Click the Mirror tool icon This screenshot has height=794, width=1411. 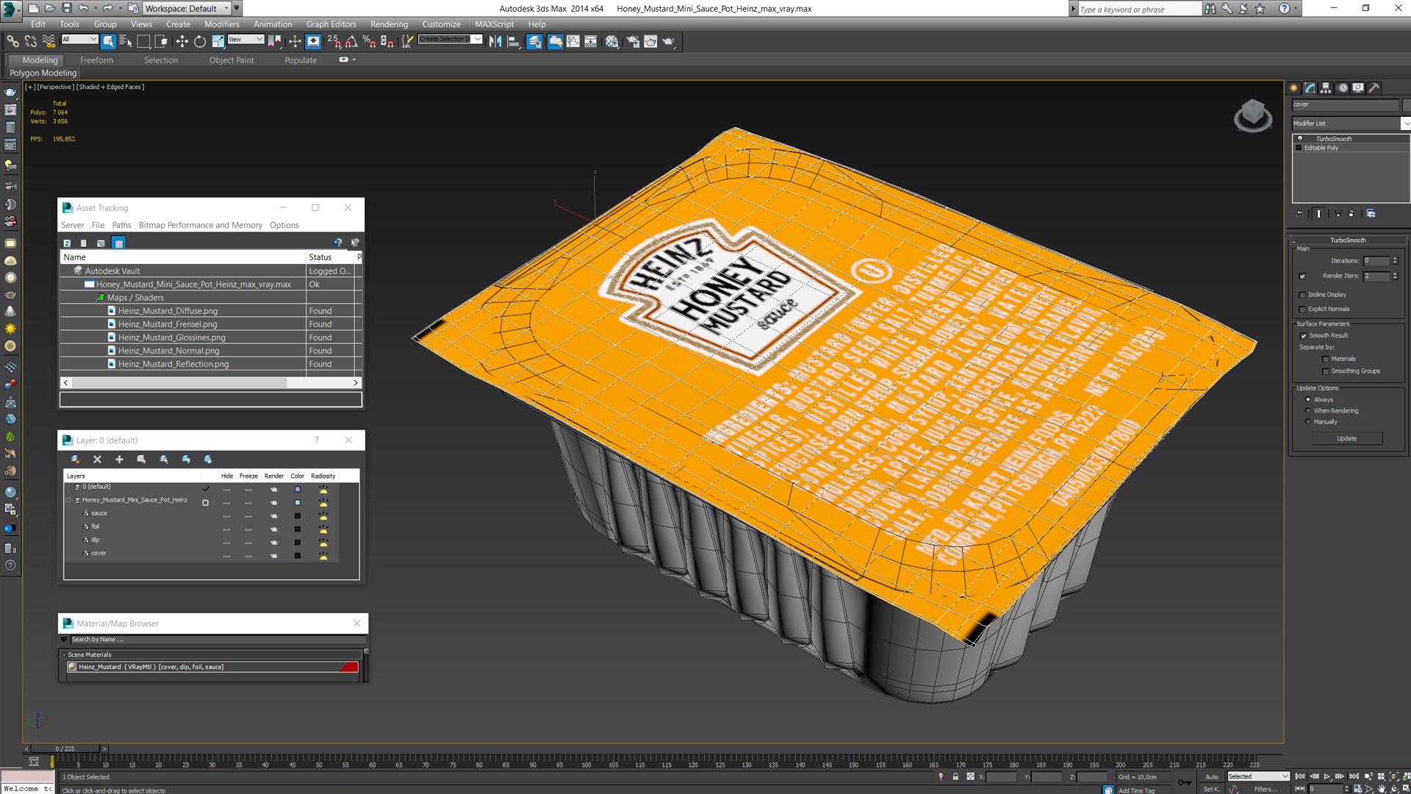[x=495, y=41]
